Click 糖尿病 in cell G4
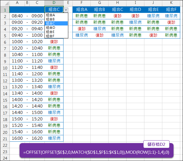 (99, 29)
